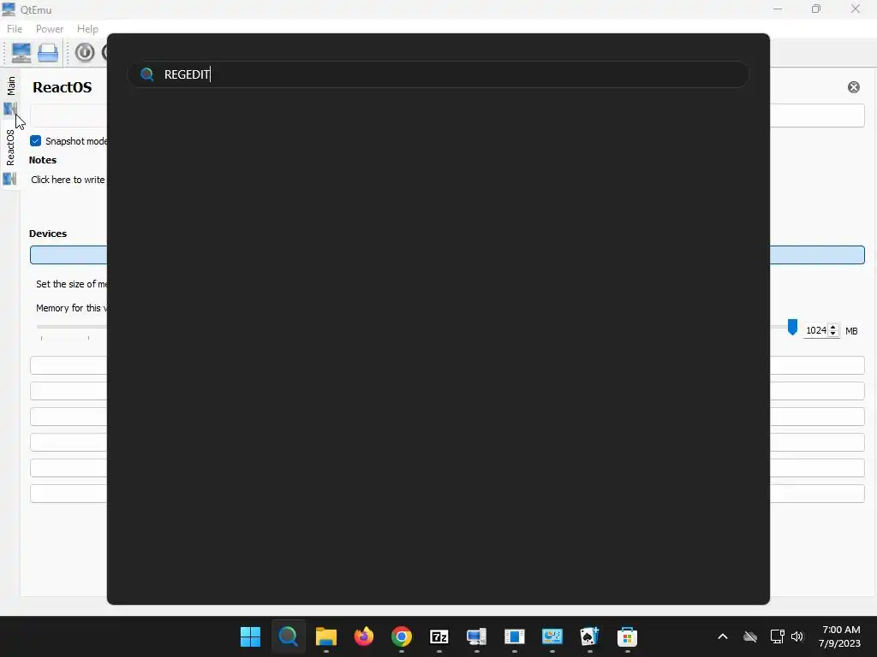Screen dimensions: 877x657
Task: Toggle the Snapshot mode checkbox
Action: [x=35, y=141]
